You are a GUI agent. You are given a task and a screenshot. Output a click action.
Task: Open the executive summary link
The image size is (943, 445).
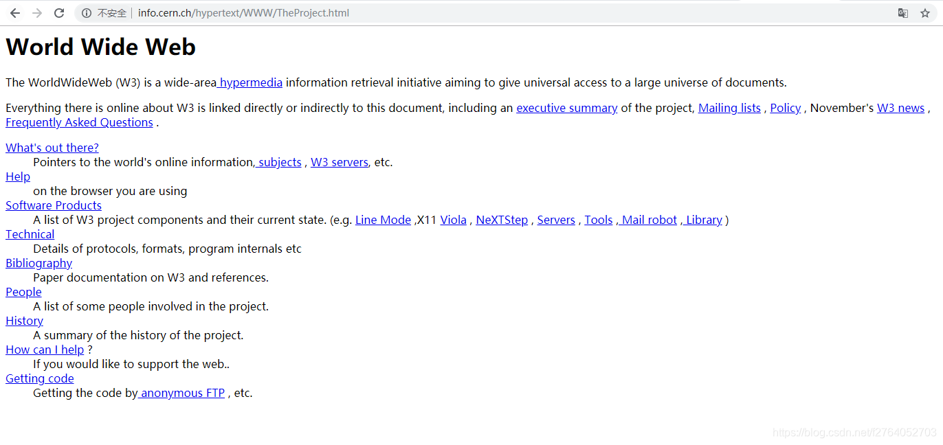[567, 108]
